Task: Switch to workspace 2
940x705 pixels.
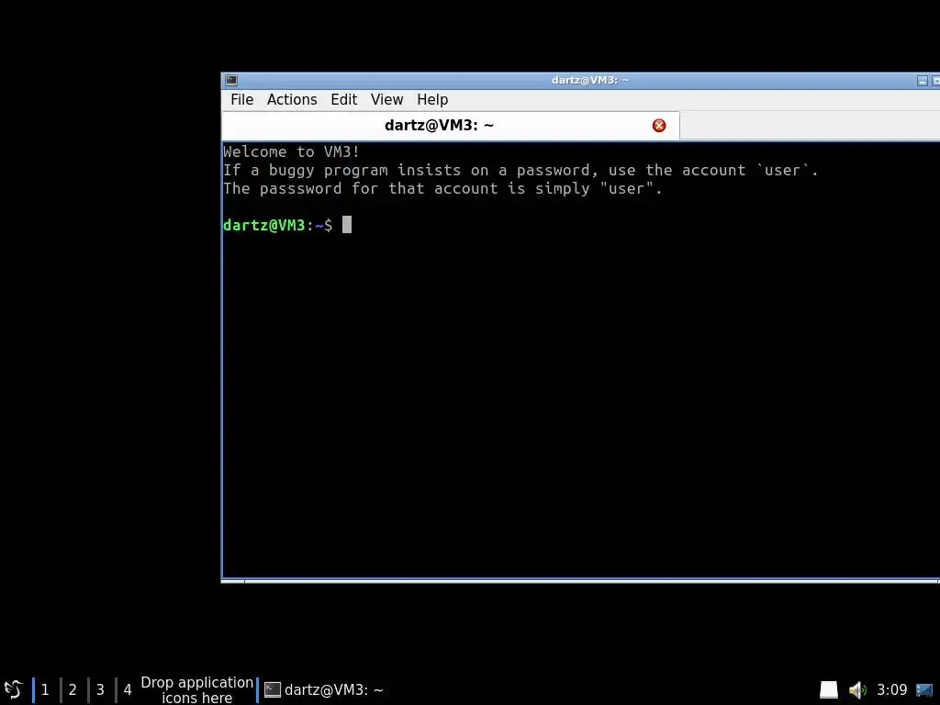Action: point(73,689)
